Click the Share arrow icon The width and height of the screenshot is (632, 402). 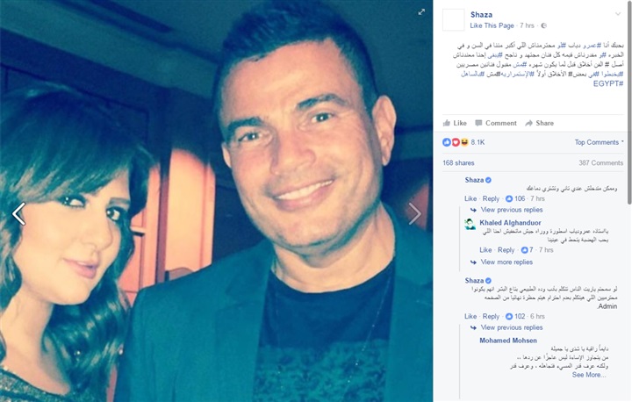(x=528, y=123)
